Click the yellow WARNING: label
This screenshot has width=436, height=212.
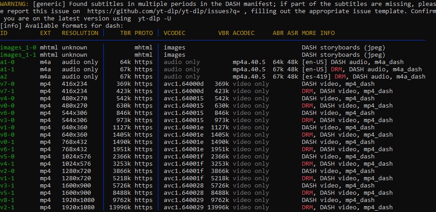15,4
